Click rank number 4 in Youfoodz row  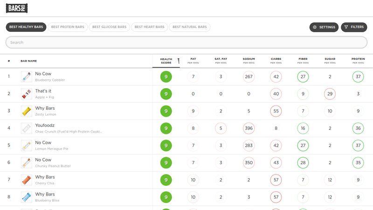(x=9, y=128)
